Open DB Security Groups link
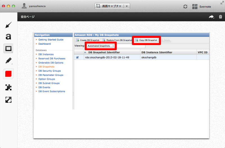225x148 pixels. click(x=49, y=71)
